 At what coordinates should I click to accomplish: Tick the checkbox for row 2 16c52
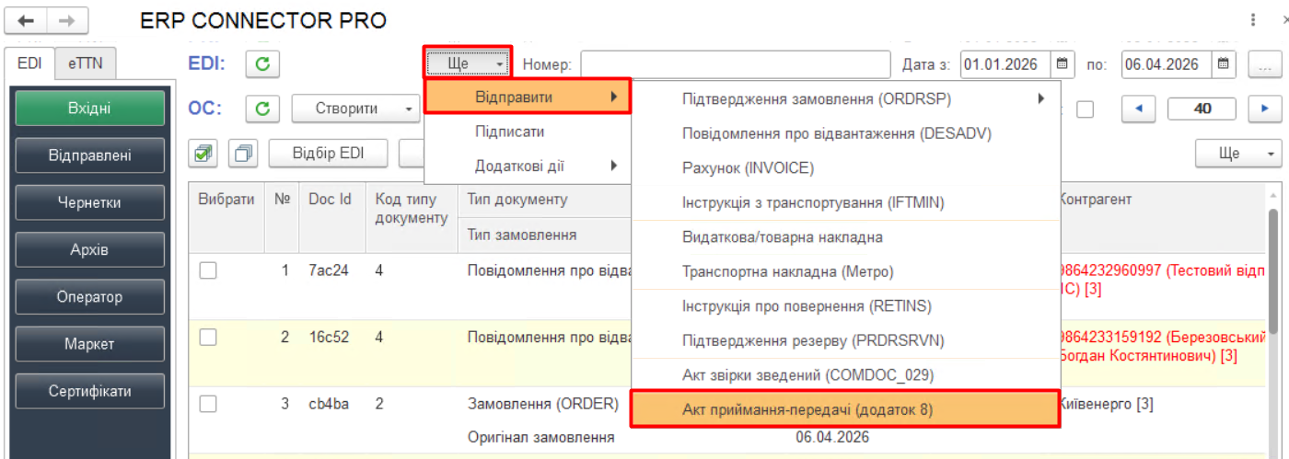click(208, 338)
